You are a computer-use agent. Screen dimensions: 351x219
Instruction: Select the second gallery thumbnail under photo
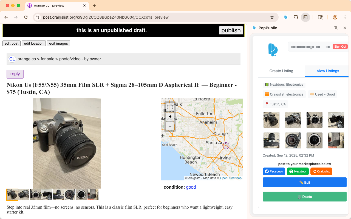24,195
